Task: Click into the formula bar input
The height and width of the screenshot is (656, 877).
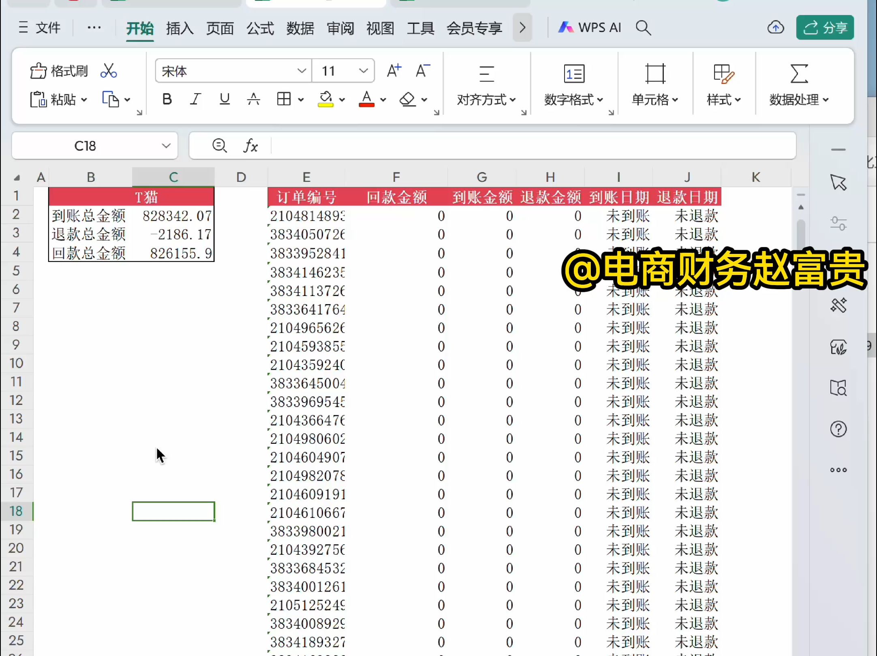Action: [533, 146]
